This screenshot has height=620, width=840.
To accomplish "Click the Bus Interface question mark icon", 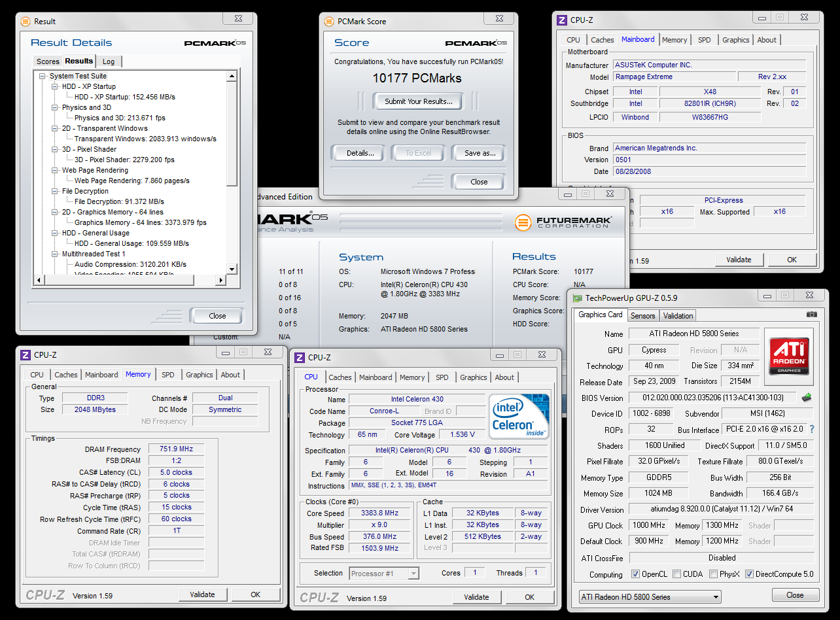I will pyautogui.click(x=812, y=430).
